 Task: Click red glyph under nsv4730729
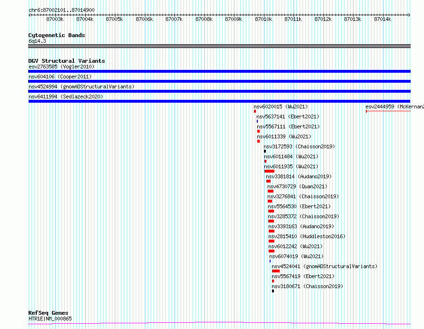click(271, 191)
